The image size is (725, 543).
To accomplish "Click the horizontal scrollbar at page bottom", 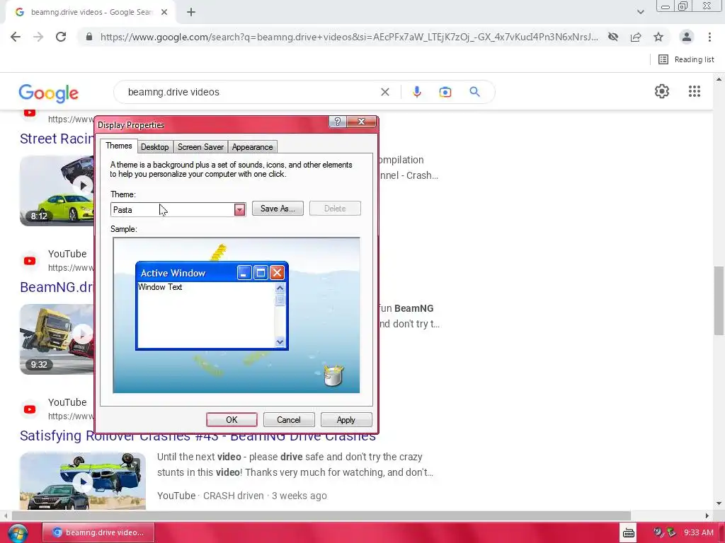I will click(x=321, y=515).
